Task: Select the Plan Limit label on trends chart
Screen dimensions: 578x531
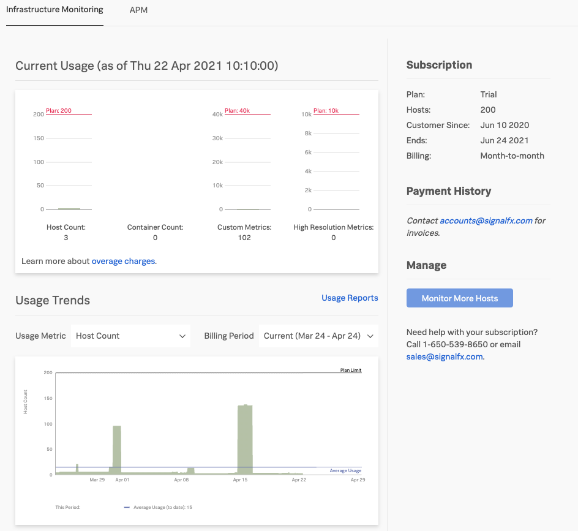Action: [350, 370]
